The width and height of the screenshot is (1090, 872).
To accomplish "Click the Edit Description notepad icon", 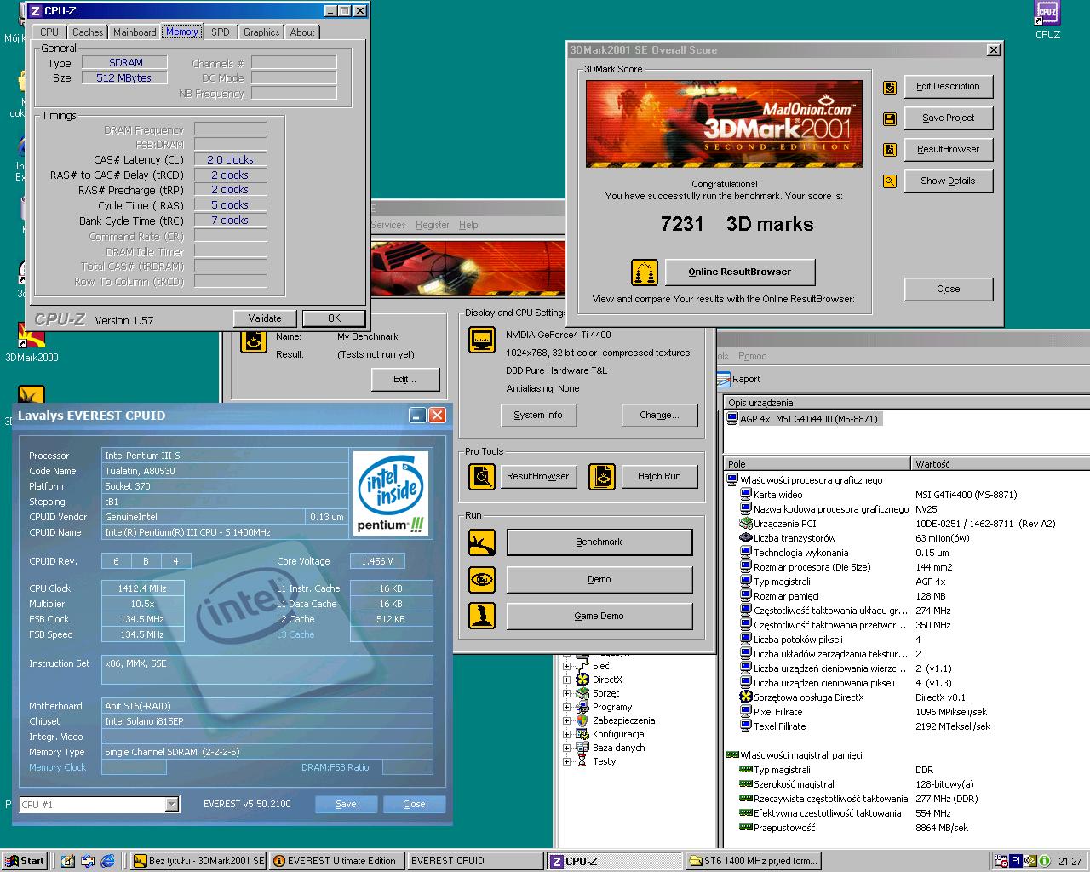I will pyautogui.click(x=890, y=87).
